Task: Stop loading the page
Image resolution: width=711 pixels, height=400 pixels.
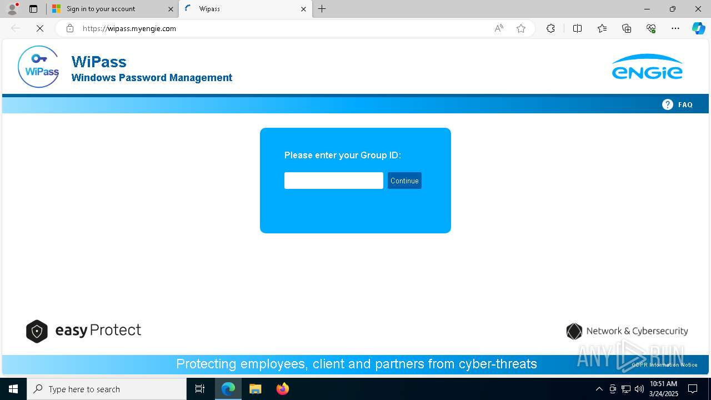Action: (x=40, y=28)
